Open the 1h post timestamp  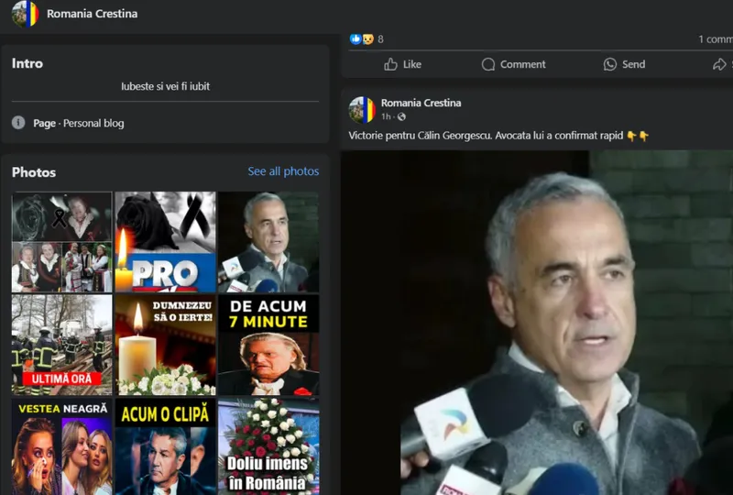(386, 117)
